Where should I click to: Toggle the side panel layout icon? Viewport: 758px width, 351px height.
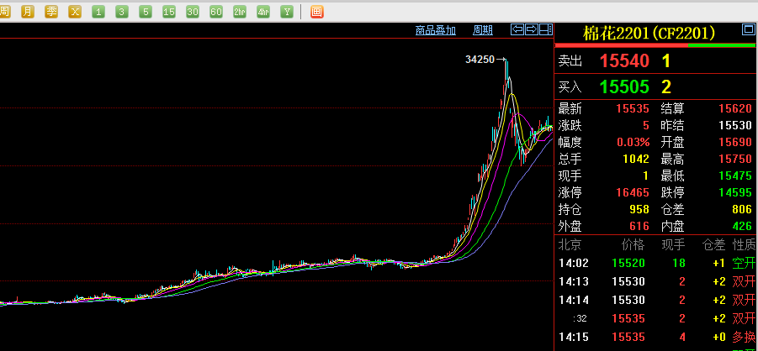coord(545,29)
